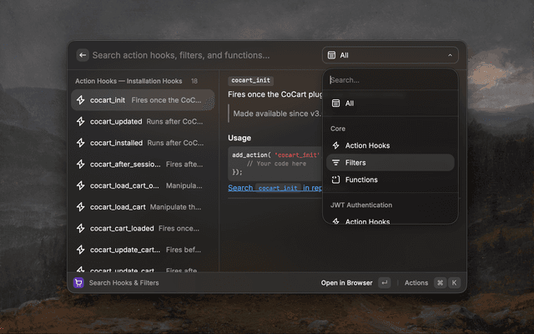Image resolution: width=534 pixels, height=334 pixels.
Task: Click the Core section label
Action: (338, 129)
